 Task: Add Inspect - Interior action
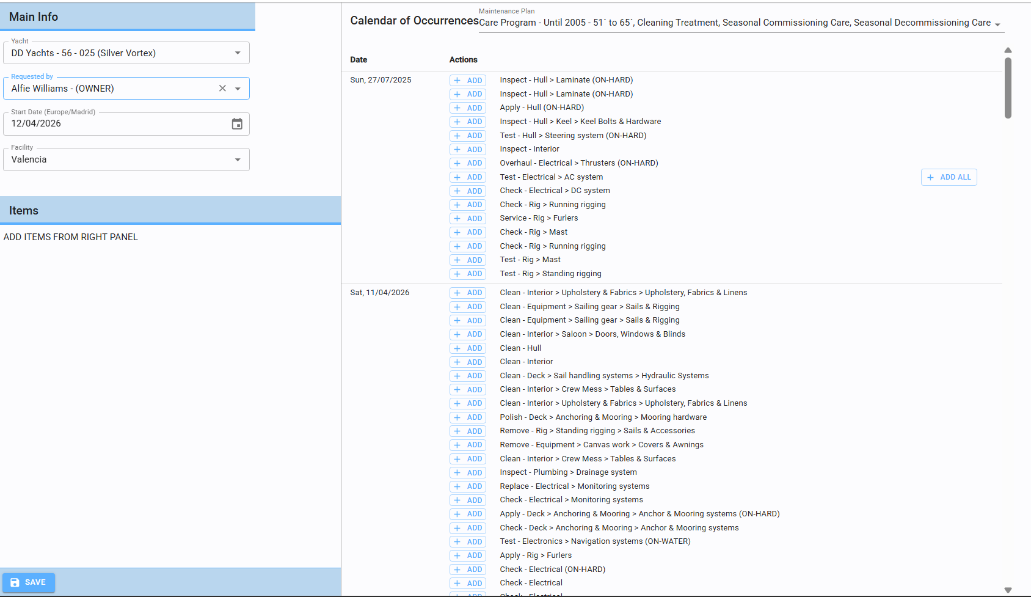click(468, 150)
